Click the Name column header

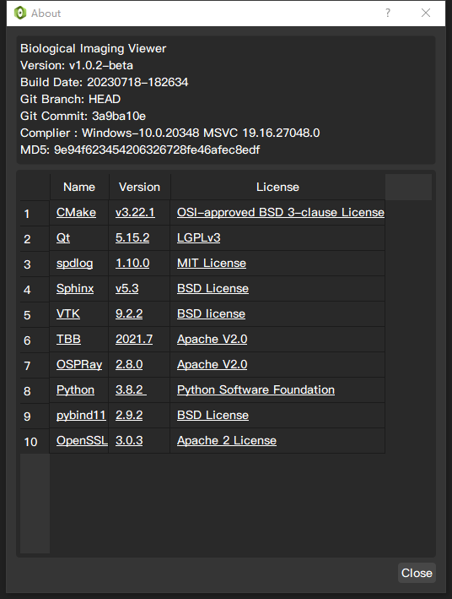[79, 187]
